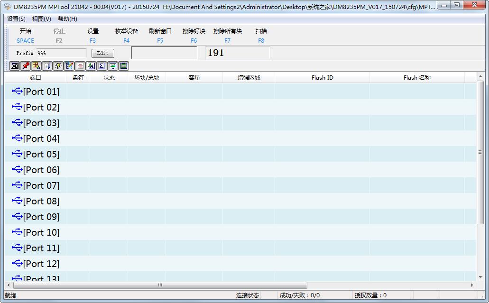Open the 设置(S) menu
The height and width of the screenshot is (303, 489).
tap(17, 19)
